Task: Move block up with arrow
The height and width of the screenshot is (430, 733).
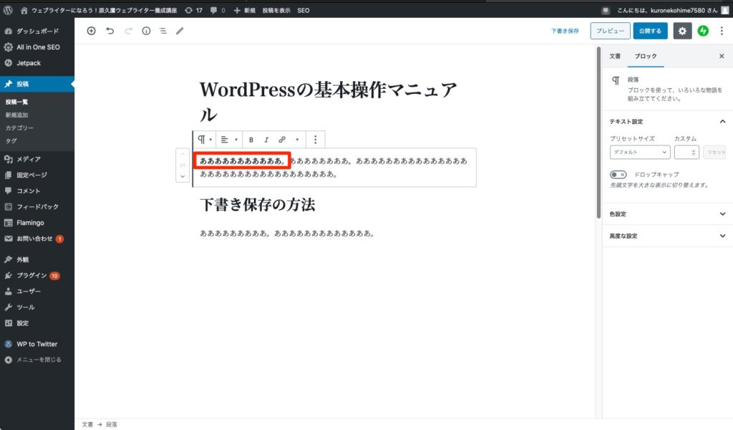Action: pos(183,154)
